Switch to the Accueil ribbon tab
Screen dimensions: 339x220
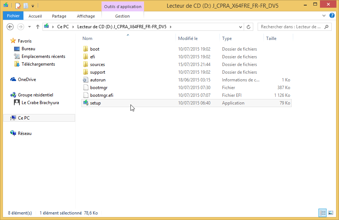click(x=35, y=16)
